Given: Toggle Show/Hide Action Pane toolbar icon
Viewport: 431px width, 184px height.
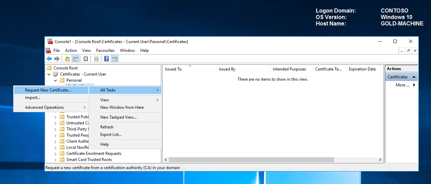Looking at the screenshot, I should coord(115,59).
